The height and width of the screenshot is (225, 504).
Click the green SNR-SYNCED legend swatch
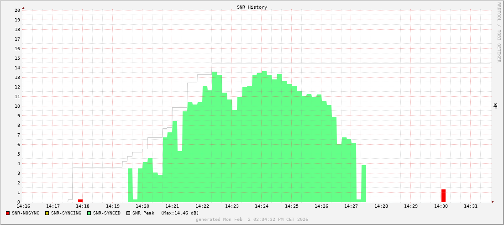pos(89,213)
